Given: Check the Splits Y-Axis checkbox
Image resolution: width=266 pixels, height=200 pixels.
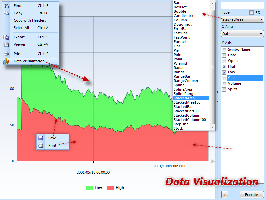Looking at the screenshot, I should point(224,89).
